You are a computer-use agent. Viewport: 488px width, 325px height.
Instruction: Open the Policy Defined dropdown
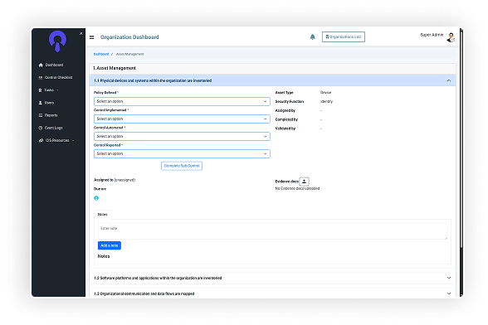182,101
